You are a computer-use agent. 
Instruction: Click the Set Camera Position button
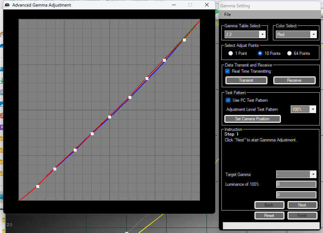tap(253, 119)
